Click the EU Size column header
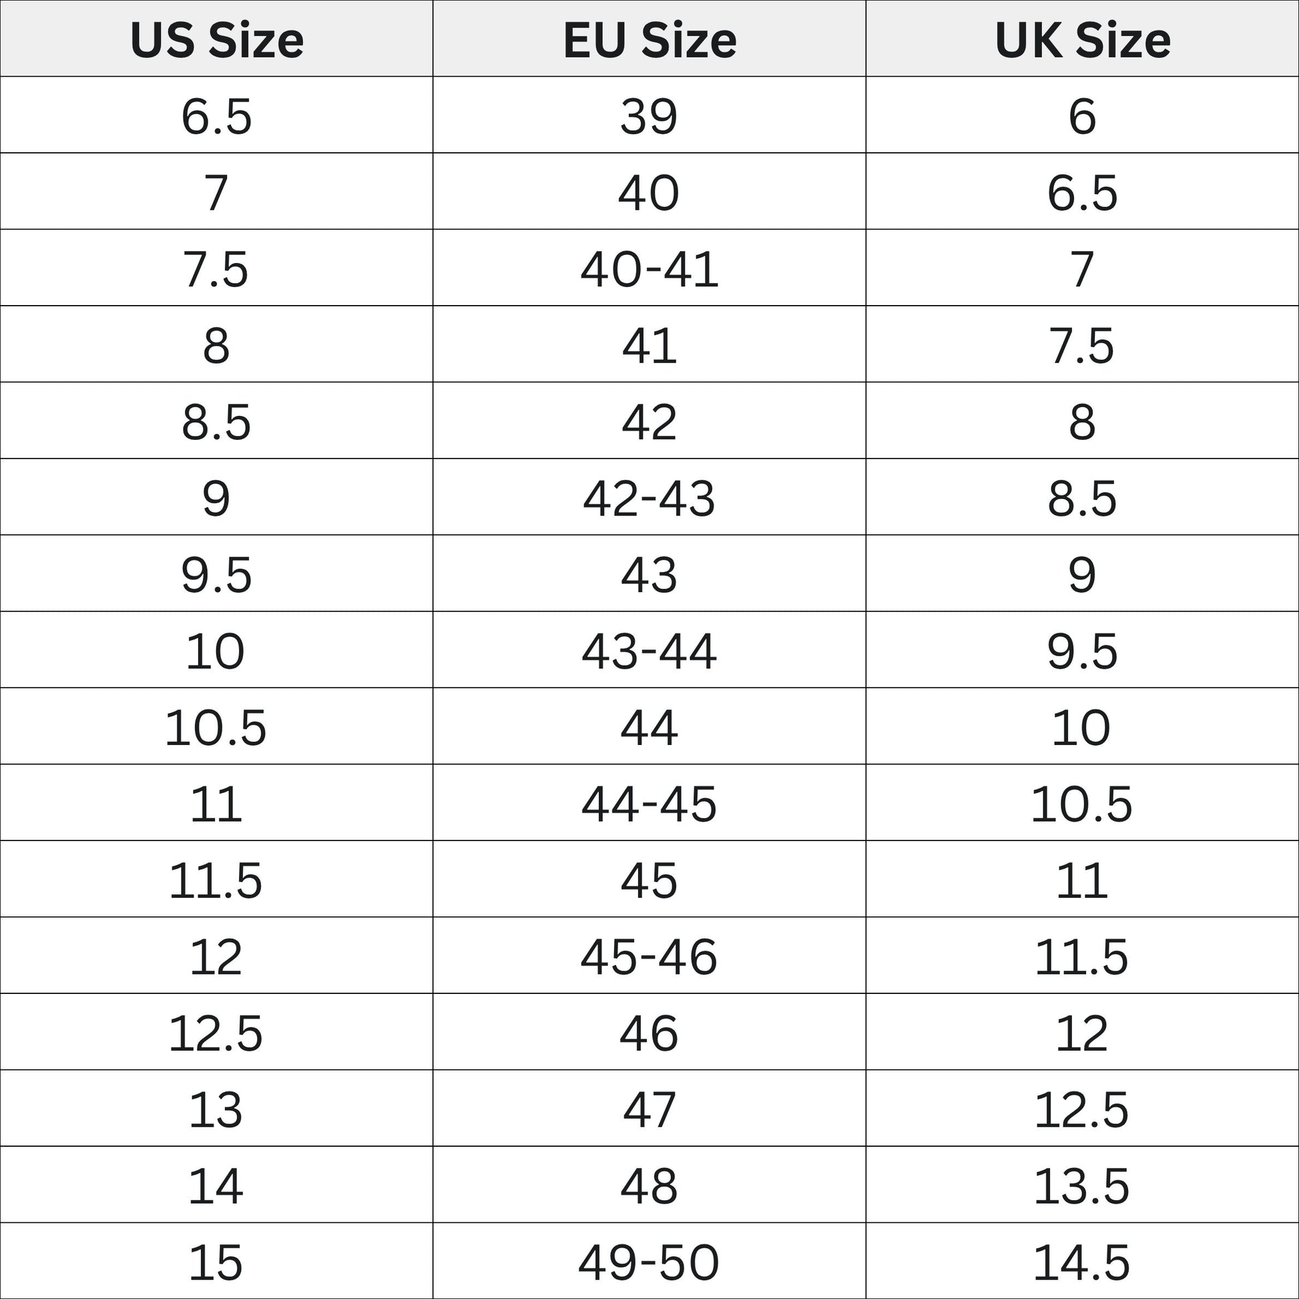Image resolution: width=1299 pixels, height=1299 pixels. (649, 40)
